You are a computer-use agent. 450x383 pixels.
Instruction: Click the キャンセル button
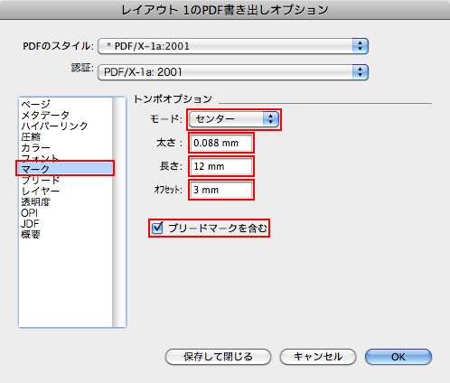(318, 357)
